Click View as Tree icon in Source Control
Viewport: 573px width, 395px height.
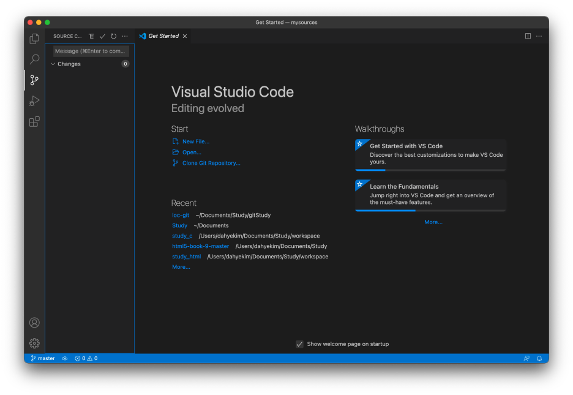tap(91, 36)
